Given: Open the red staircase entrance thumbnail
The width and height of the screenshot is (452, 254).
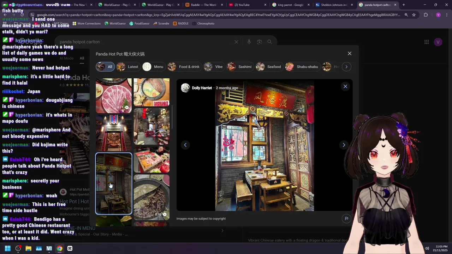Looking at the screenshot, I should (x=114, y=133).
